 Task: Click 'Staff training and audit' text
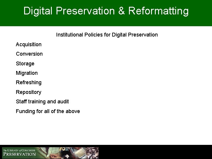42,102
